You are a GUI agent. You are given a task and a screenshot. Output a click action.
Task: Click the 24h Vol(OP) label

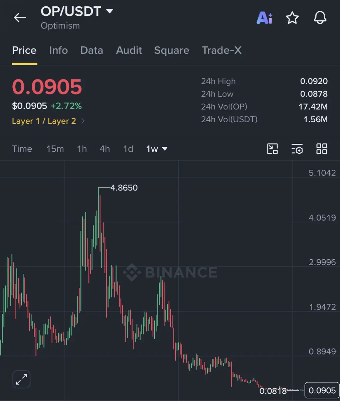tap(224, 107)
